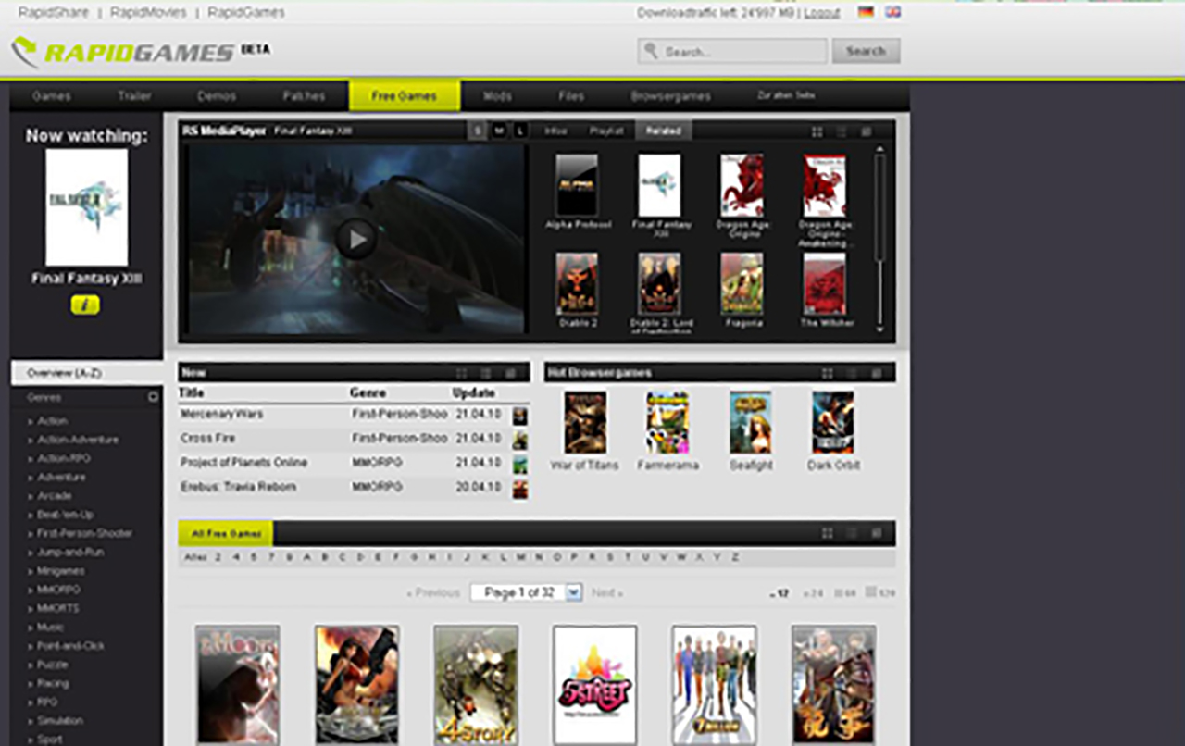Select Overview (A-Z) in the sidebar
The height and width of the screenshot is (746, 1185).
[x=87, y=373]
